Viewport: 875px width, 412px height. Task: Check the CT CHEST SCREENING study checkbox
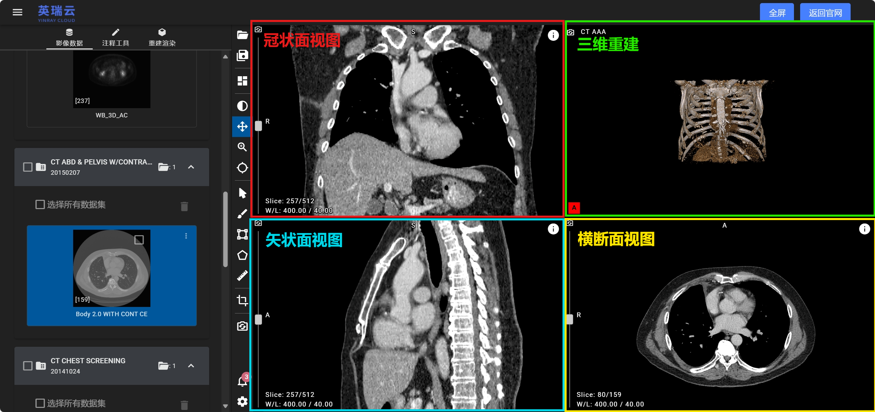pos(28,366)
